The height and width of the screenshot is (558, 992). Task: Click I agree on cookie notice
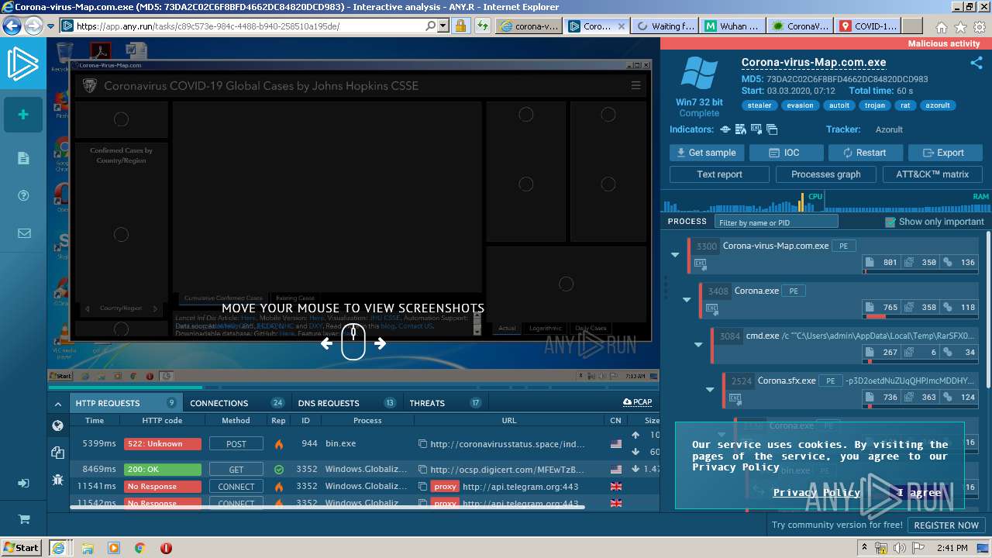[919, 493]
